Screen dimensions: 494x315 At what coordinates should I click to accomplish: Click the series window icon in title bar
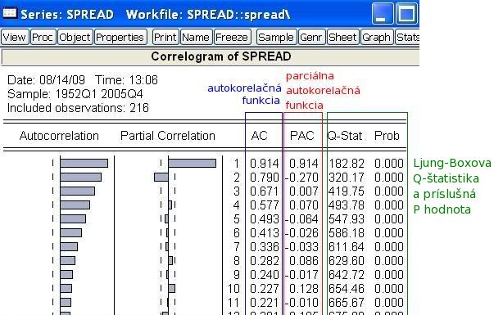pyautogui.click(x=10, y=13)
